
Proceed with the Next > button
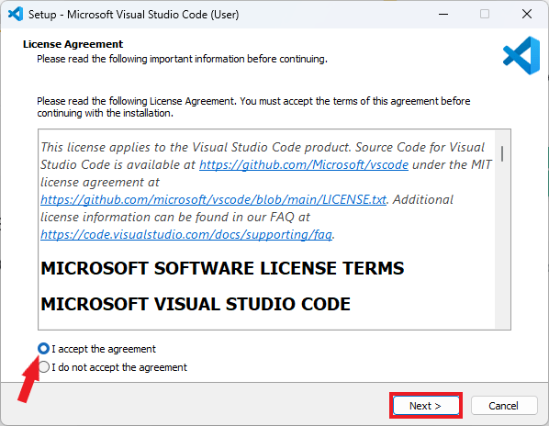coord(426,406)
